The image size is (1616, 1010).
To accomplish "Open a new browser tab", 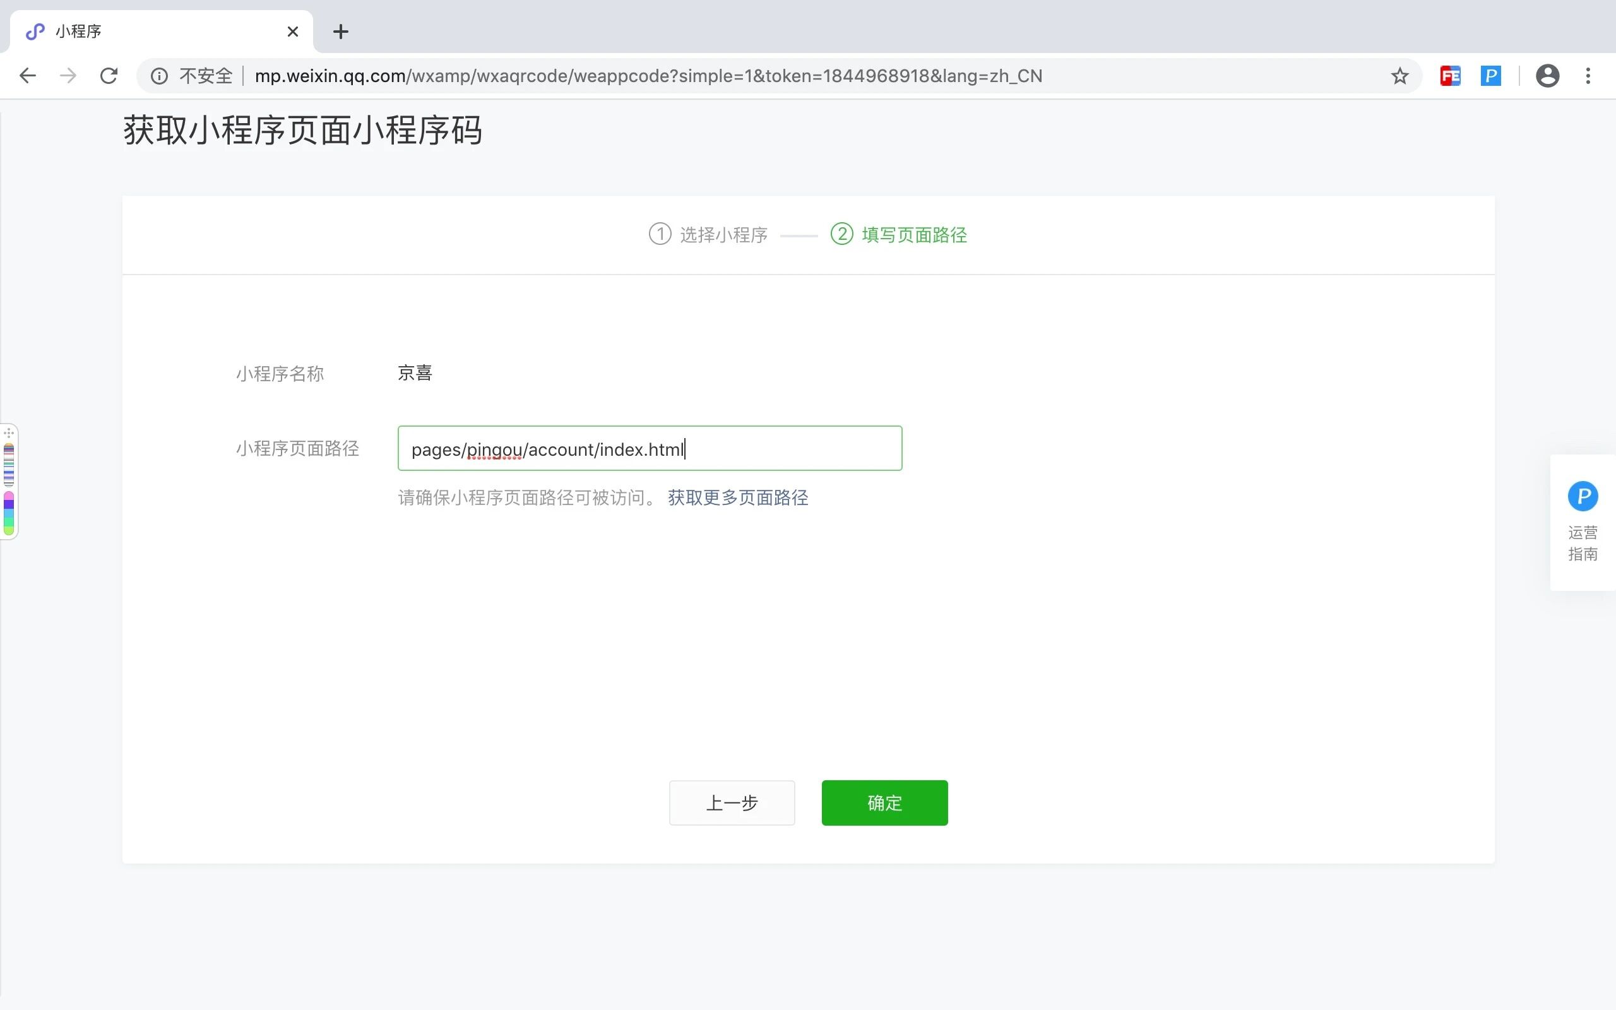I will (341, 32).
